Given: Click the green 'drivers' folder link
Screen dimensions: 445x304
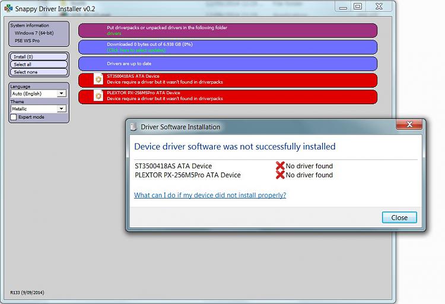Looking at the screenshot, I should (114, 33).
